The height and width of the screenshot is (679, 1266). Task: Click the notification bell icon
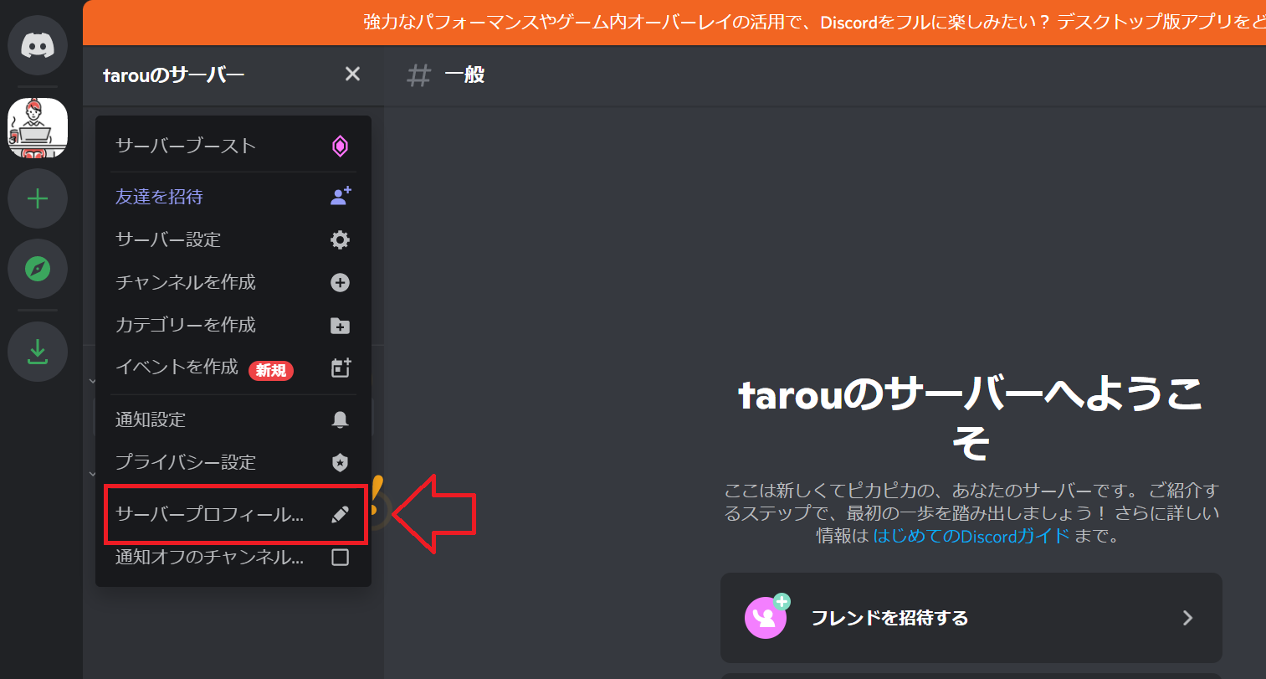[340, 419]
